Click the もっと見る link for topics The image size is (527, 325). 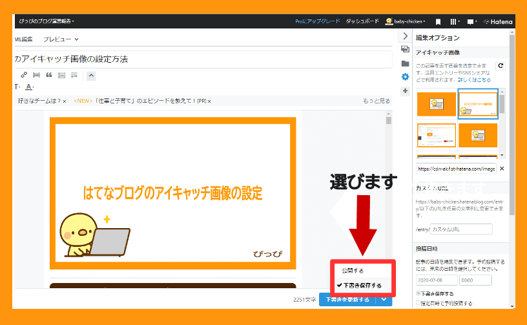[377, 101]
